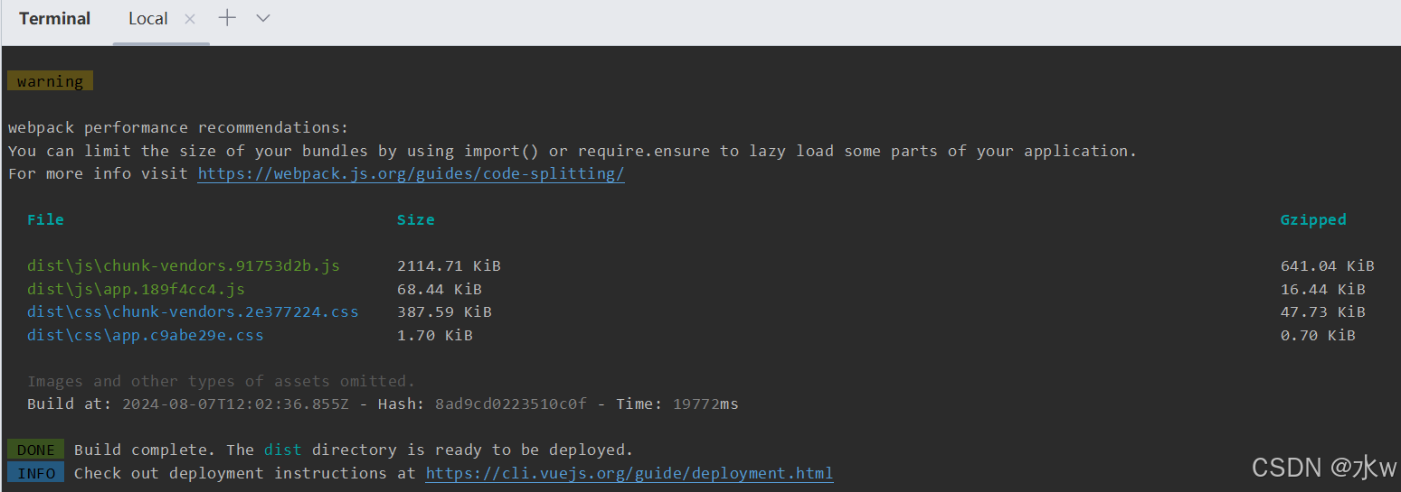
Task: Click the dist\css\chunk-vendors.2e377224.css file path
Action: [x=193, y=311]
